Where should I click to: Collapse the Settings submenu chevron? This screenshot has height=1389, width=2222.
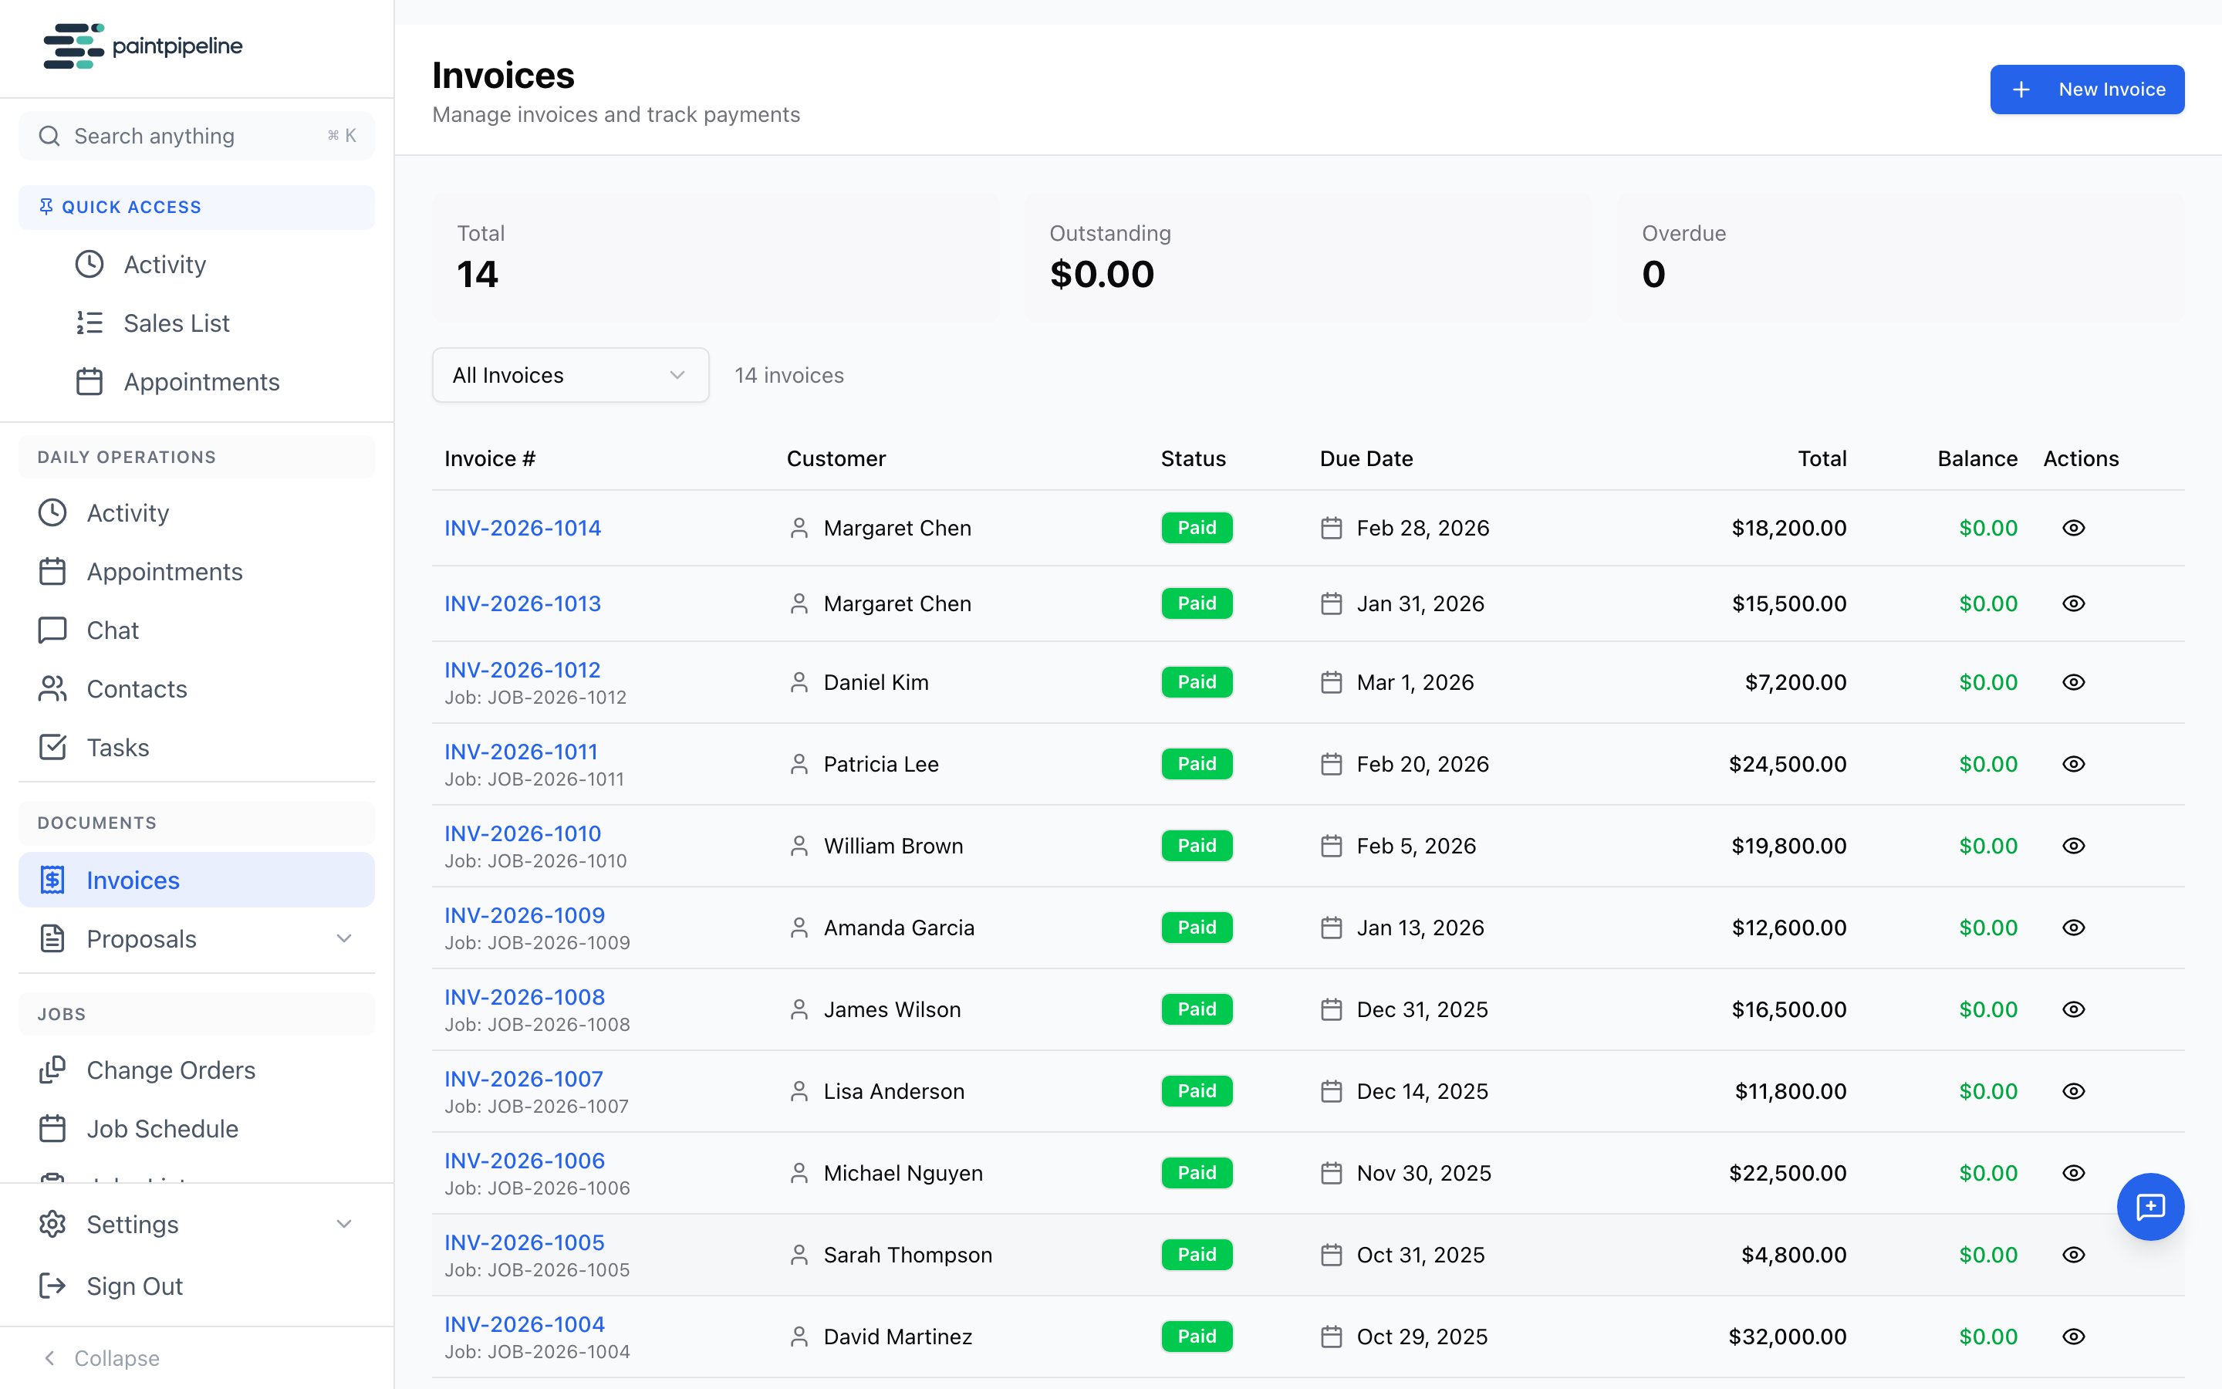tap(344, 1224)
